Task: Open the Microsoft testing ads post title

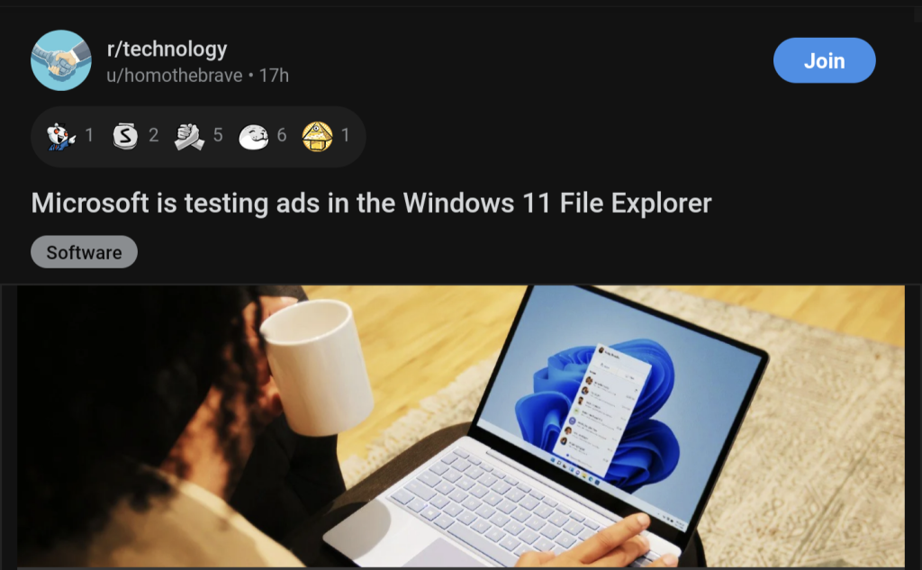Action: pos(371,204)
